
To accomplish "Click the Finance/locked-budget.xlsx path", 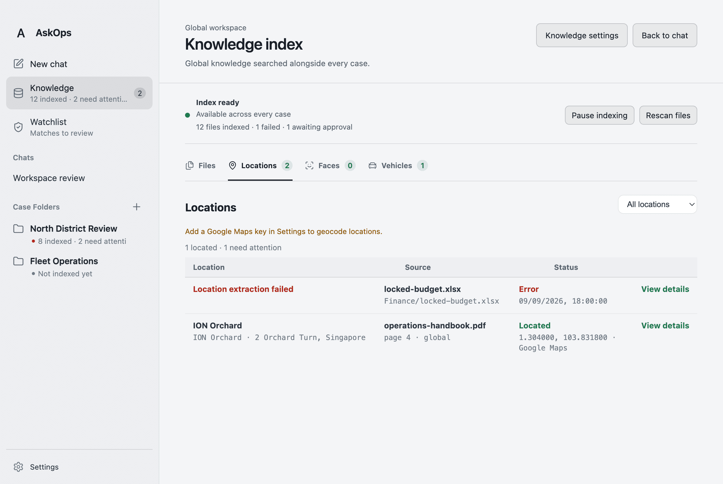I will coord(441,301).
